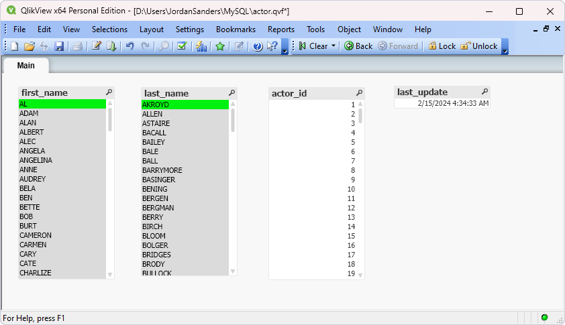
Task: Open the Layout menu
Action: click(152, 29)
